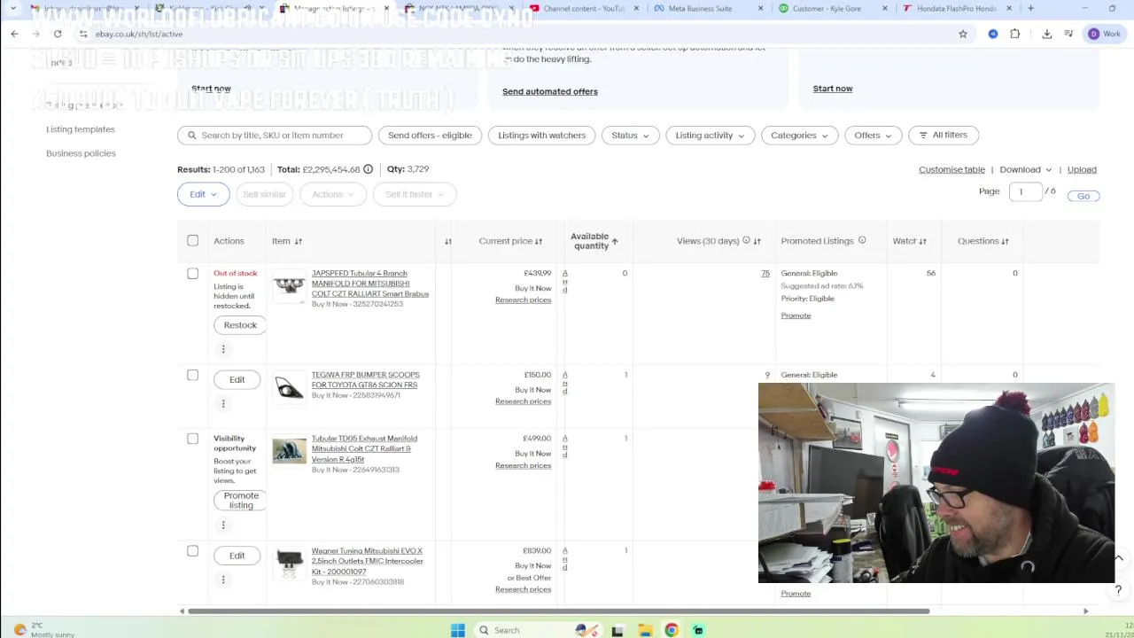This screenshot has height=638, width=1134.
Task: Select JAPSPEED manifold listing checkbox
Action: (x=192, y=274)
